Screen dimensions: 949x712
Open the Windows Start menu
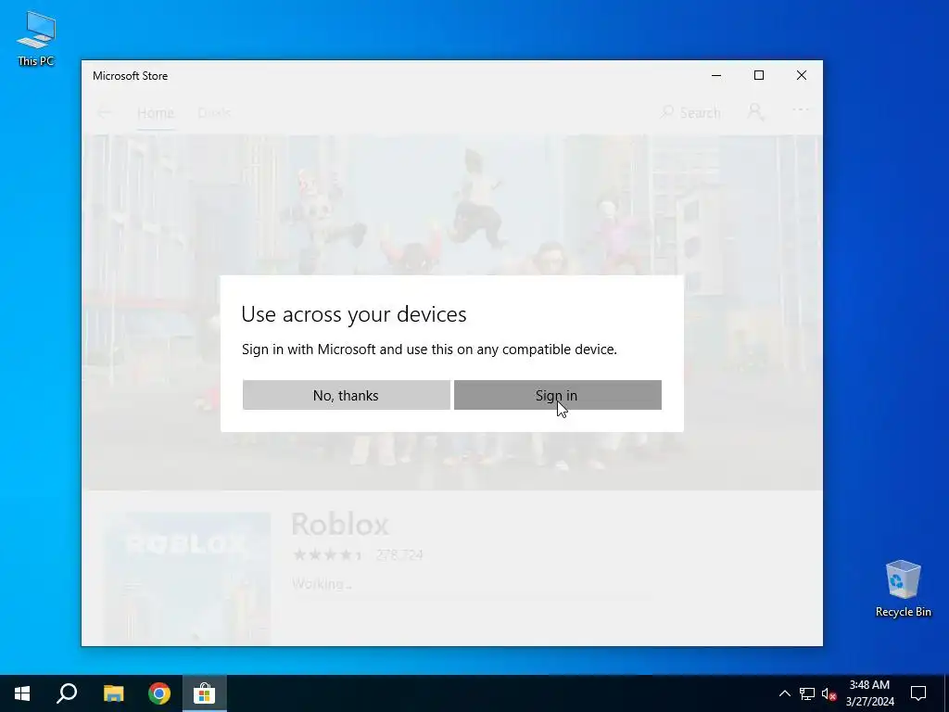click(22, 693)
